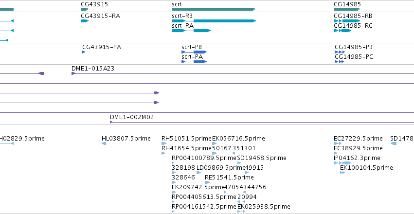
Task: Click the EK025938.5prime EST feature
Action: coord(241,212)
